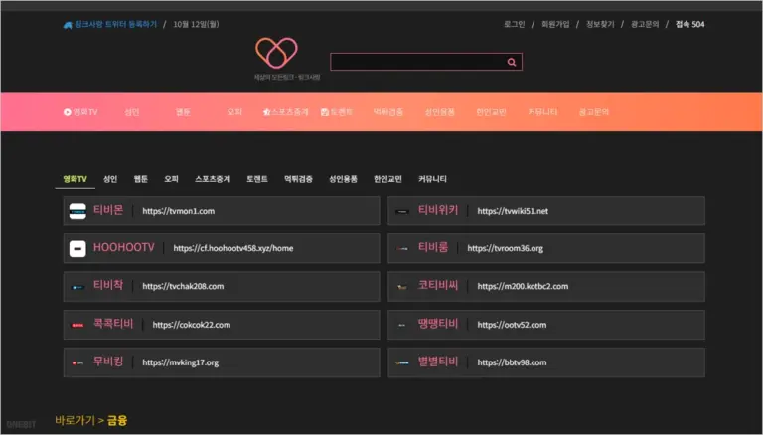Viewport: 763px width, 435px height.
Task: Click 광고문의 in the top header links
Action: (x=645, y=24)
